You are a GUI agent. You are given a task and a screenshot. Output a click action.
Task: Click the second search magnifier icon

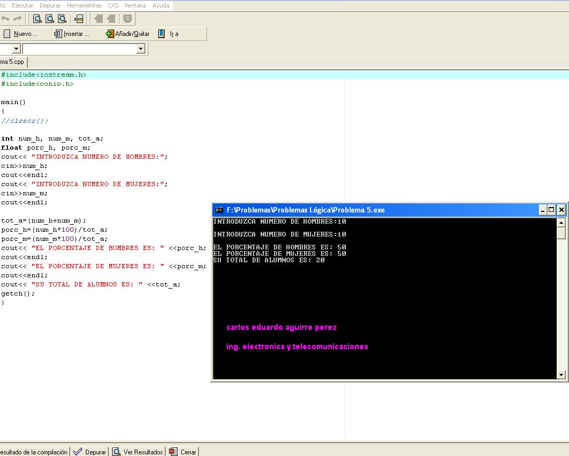tap(50, 19)
